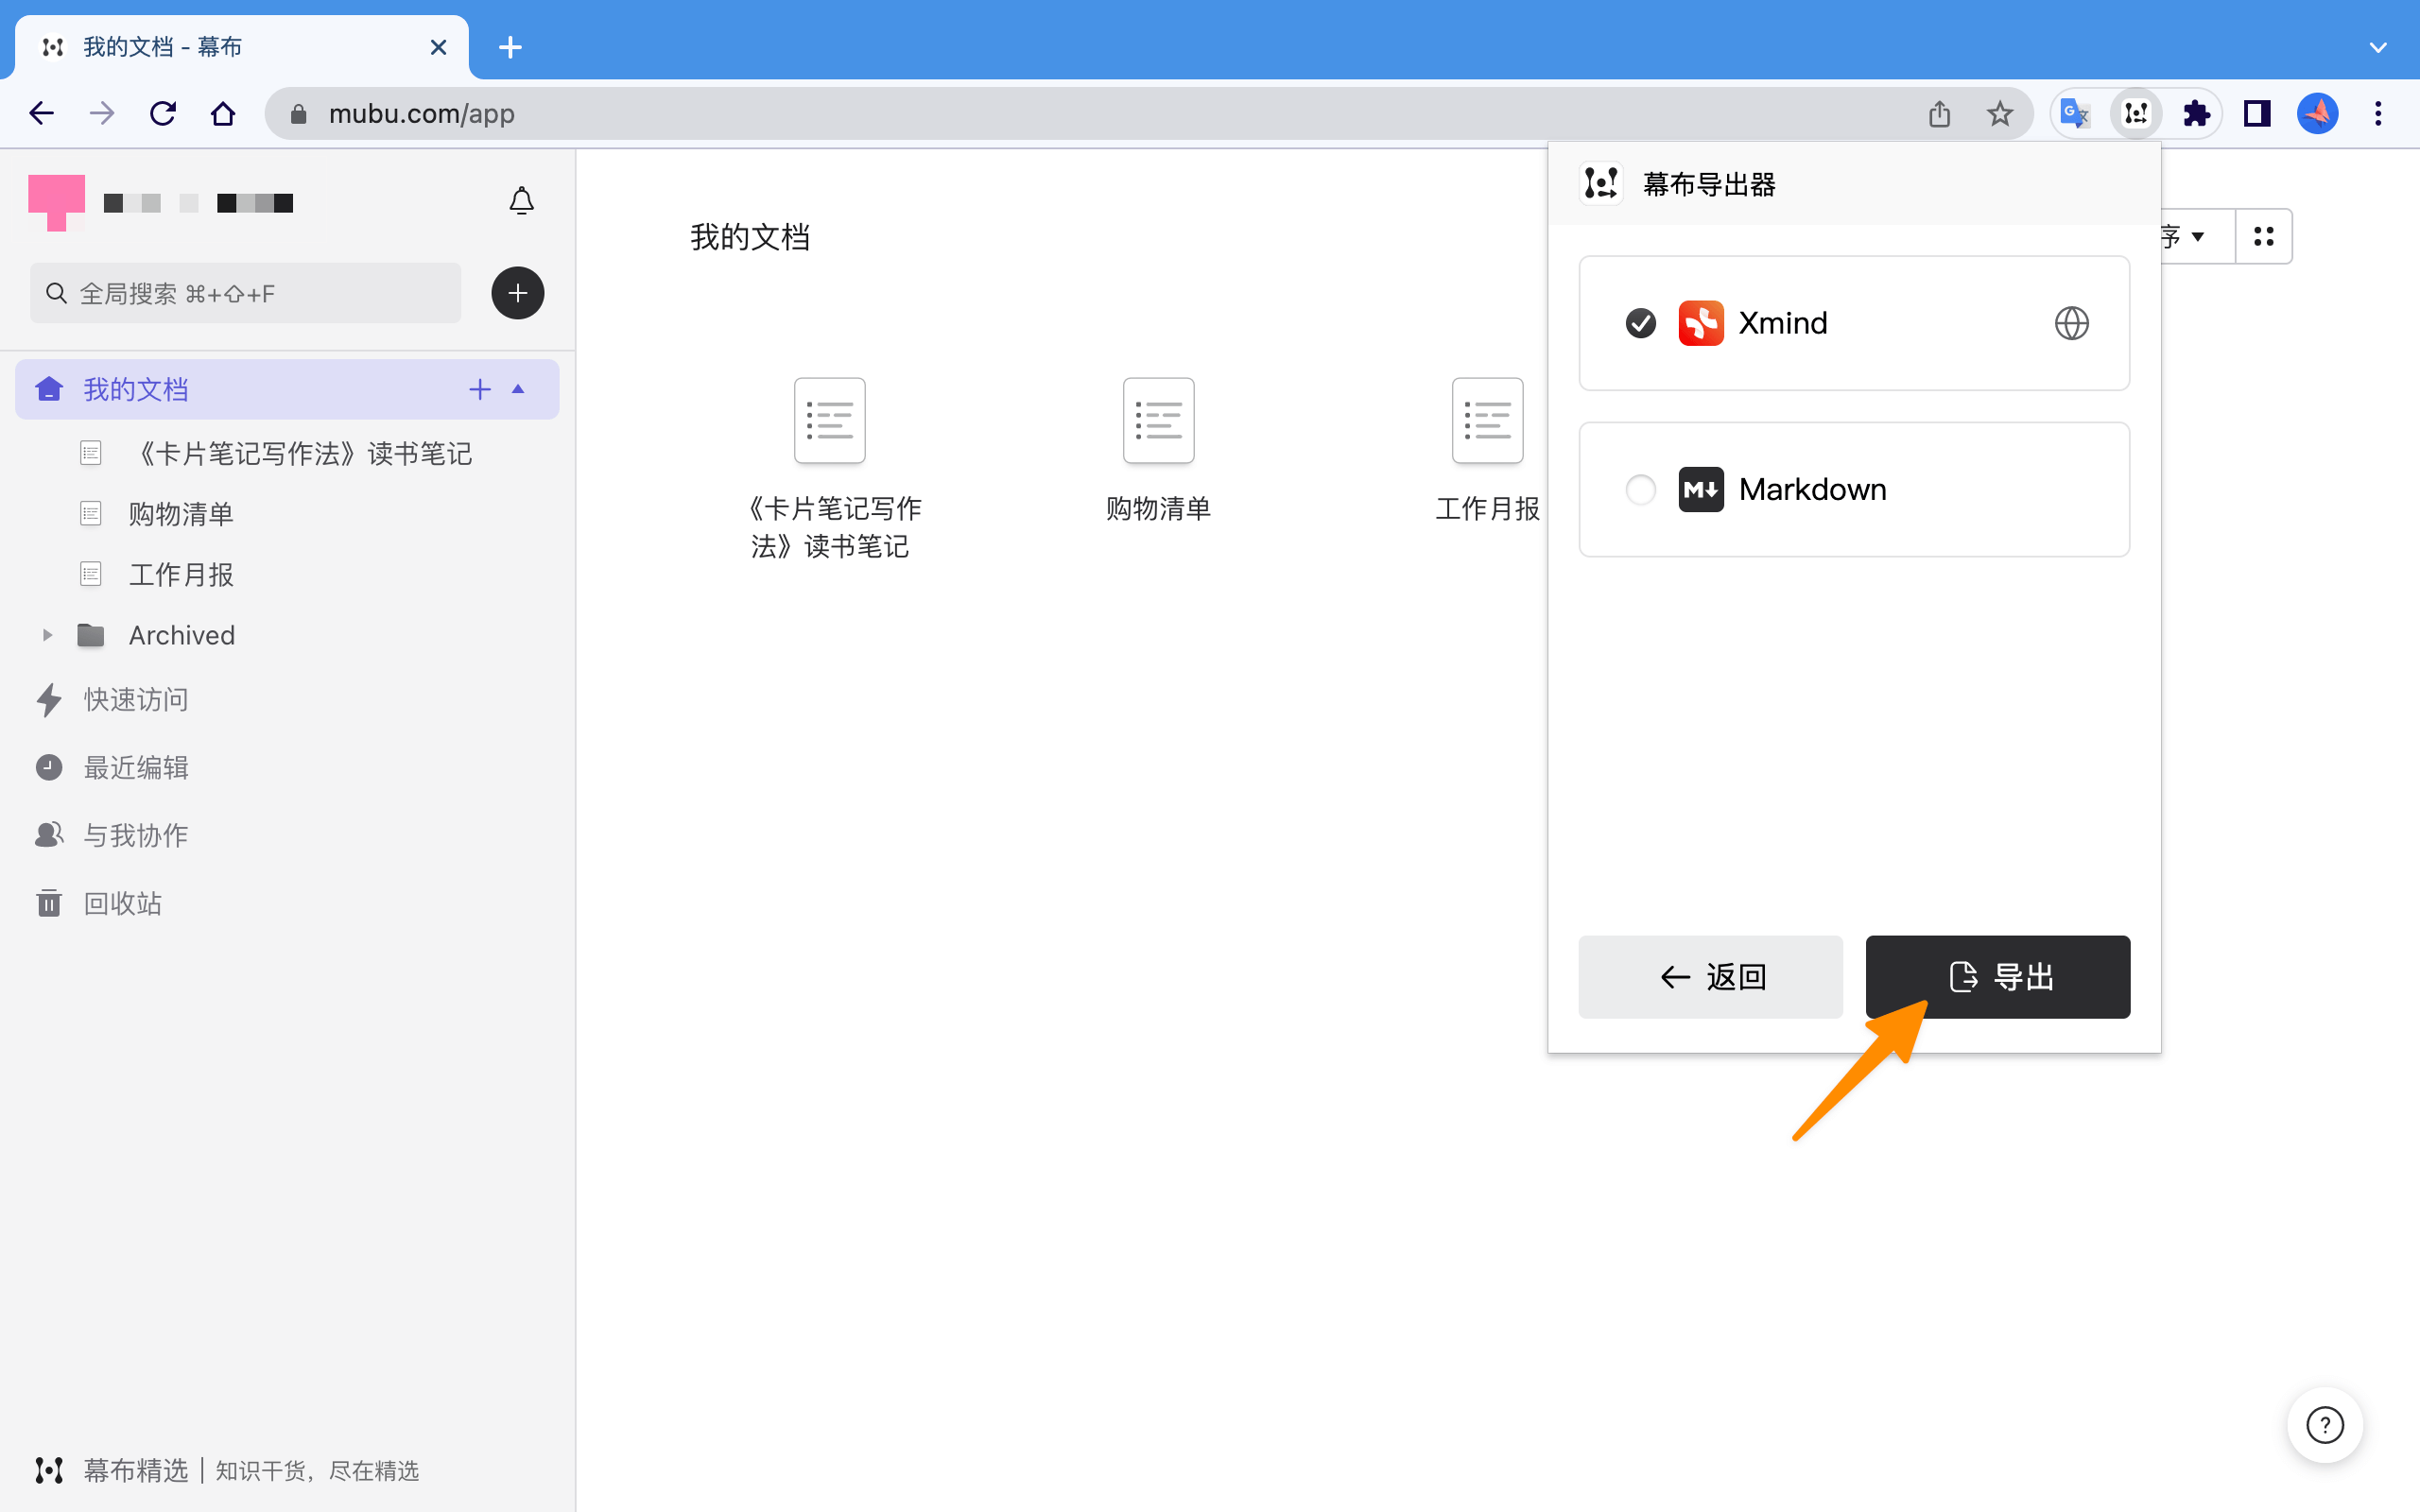Select Markdown export radio

(1640, 490)
